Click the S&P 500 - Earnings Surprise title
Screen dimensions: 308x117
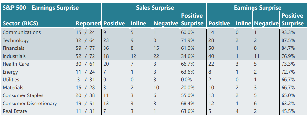[41, 8]
